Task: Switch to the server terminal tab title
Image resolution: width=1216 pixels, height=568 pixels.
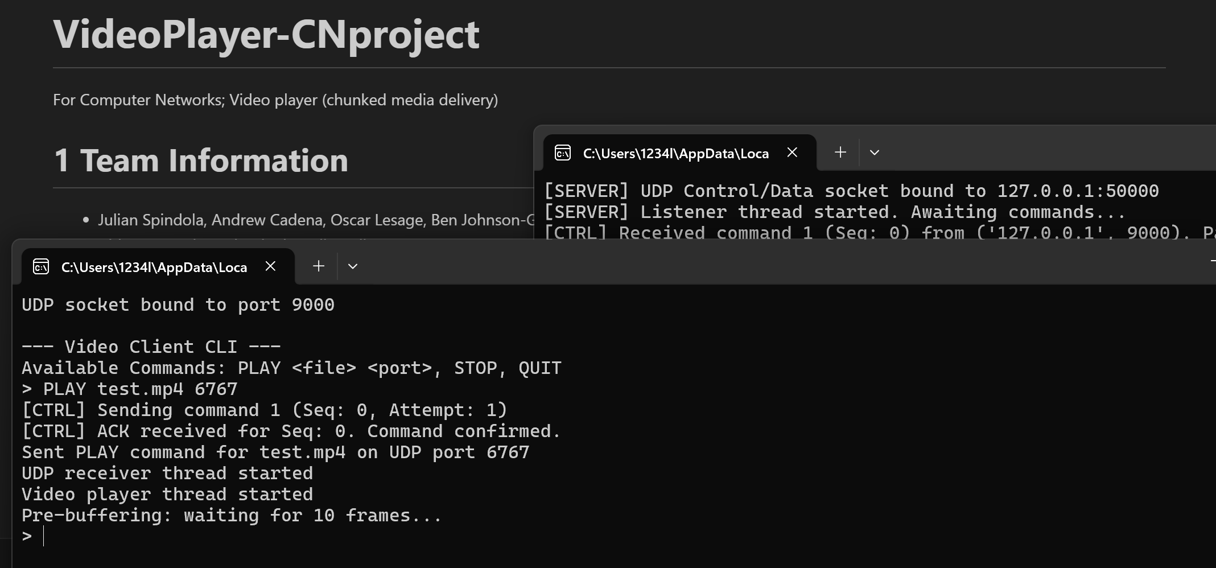Action: pos(675,153)
